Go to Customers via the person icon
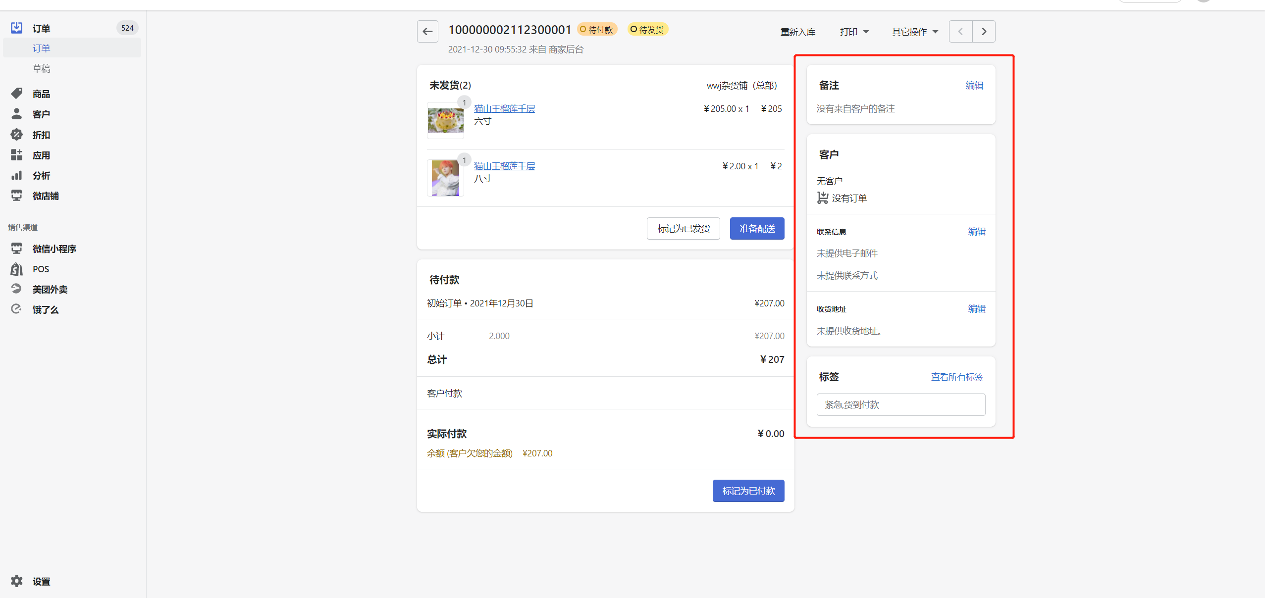Screen dimensions: 1265x598 17,114
